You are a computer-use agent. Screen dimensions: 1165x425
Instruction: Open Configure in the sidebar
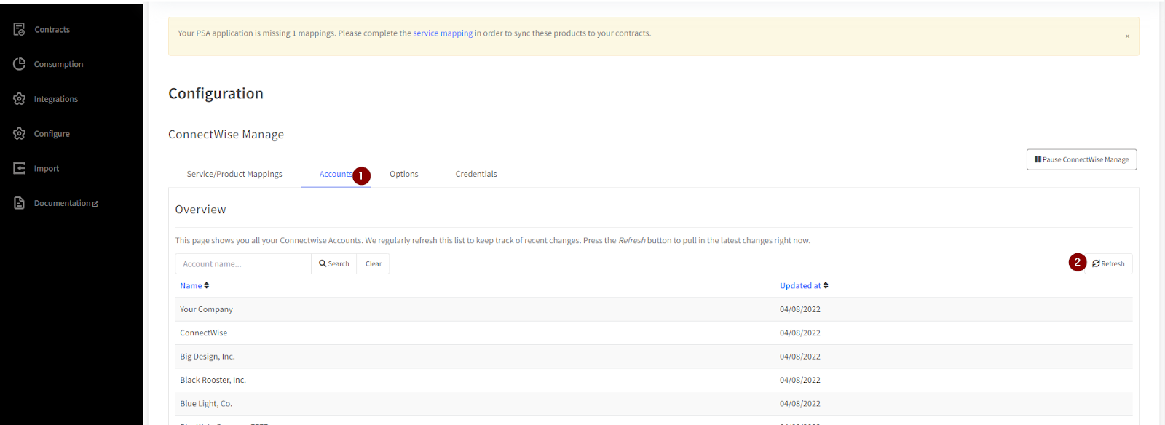pyautogui.click(x=52, y=134)
